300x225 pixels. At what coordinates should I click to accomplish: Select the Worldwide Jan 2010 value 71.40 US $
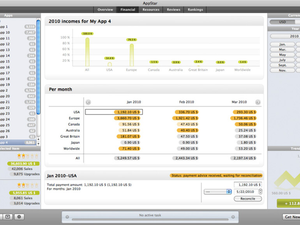129,149
